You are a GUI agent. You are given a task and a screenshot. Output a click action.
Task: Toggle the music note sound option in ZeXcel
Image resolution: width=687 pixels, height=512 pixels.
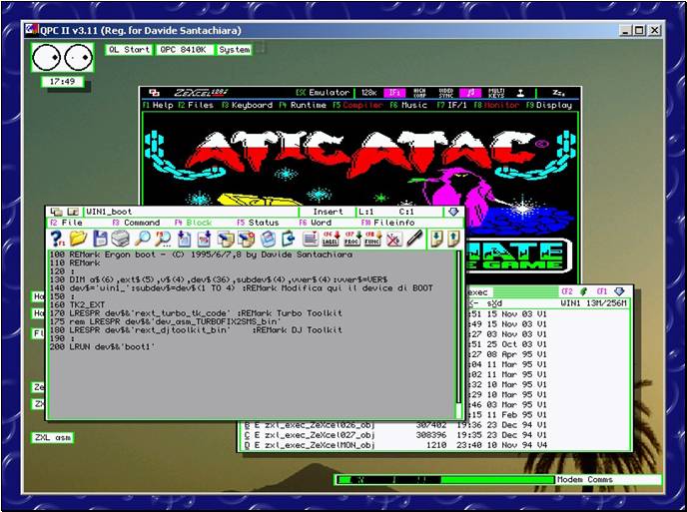coord(470,93)
